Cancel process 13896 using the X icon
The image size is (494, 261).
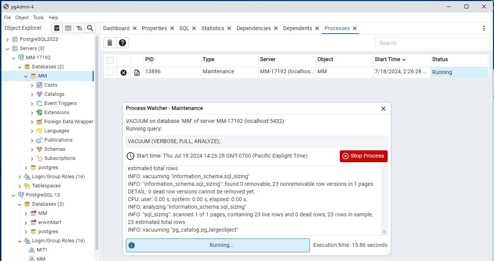124,72
